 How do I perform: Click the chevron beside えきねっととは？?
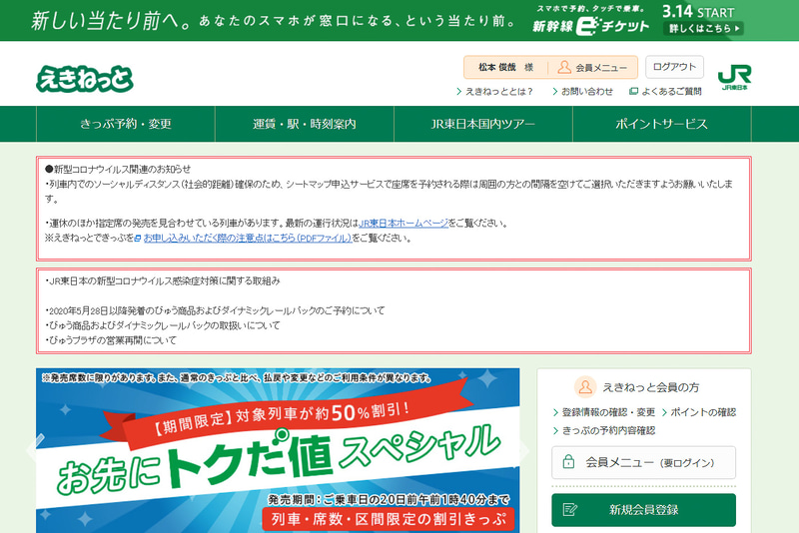[458, 92]
